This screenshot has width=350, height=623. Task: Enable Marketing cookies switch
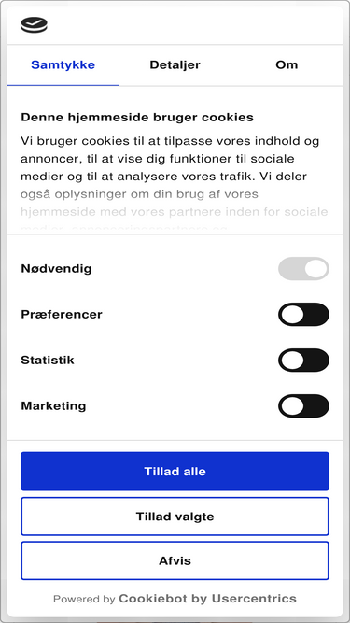(x=303, y=405)
